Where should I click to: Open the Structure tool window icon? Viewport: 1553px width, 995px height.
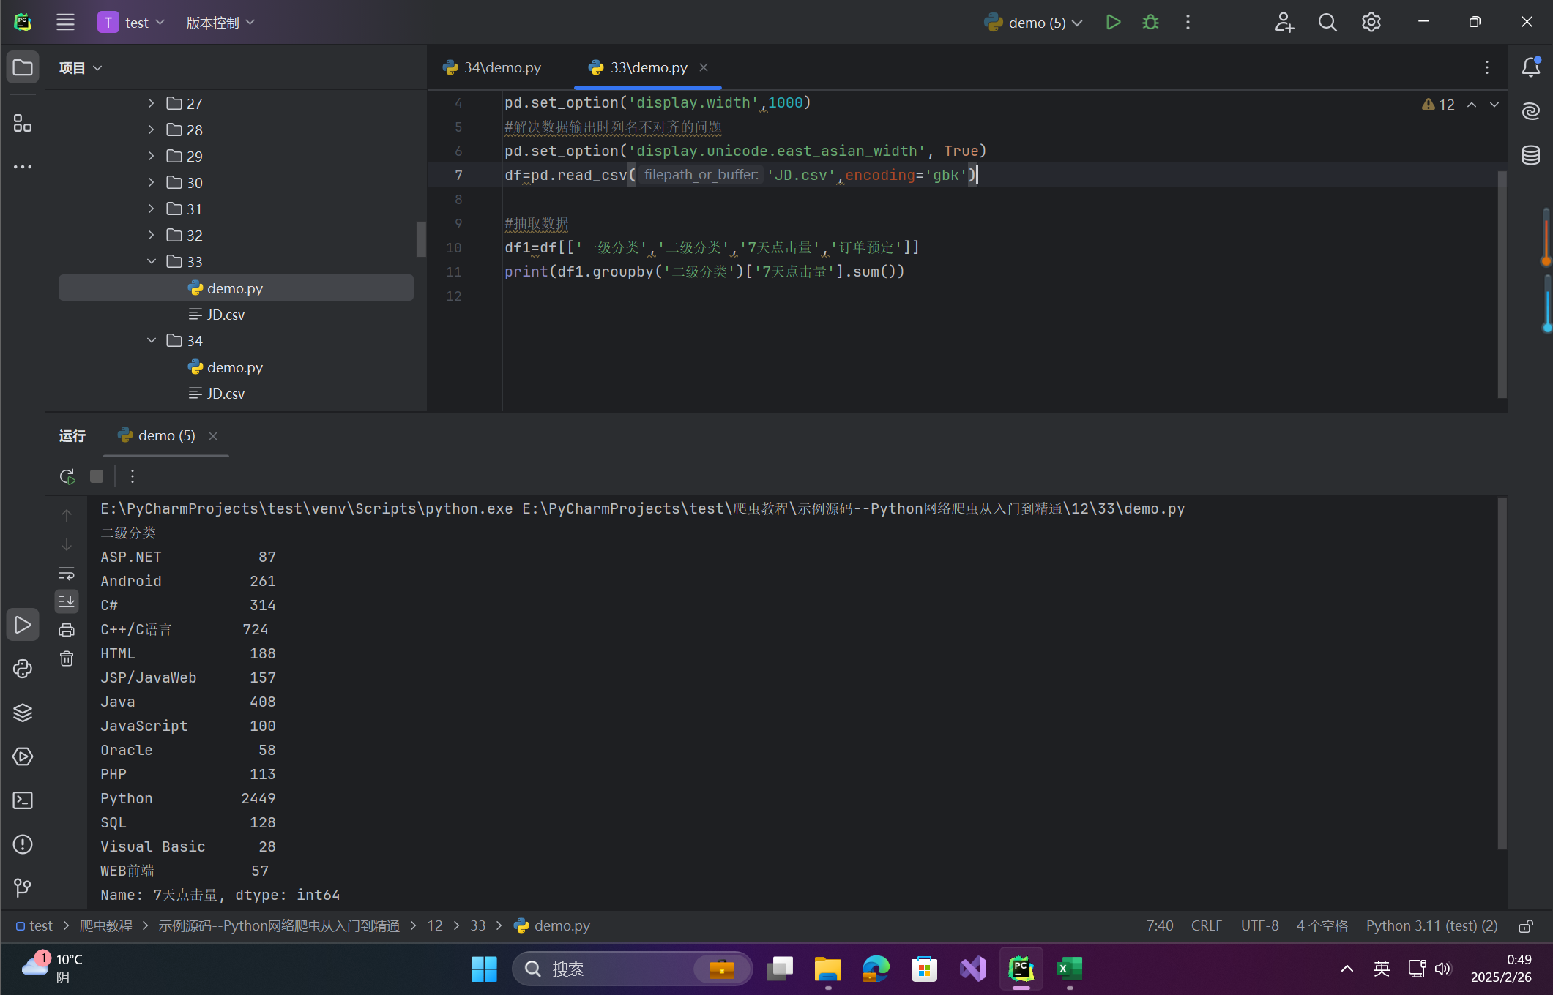click(23, 123)
